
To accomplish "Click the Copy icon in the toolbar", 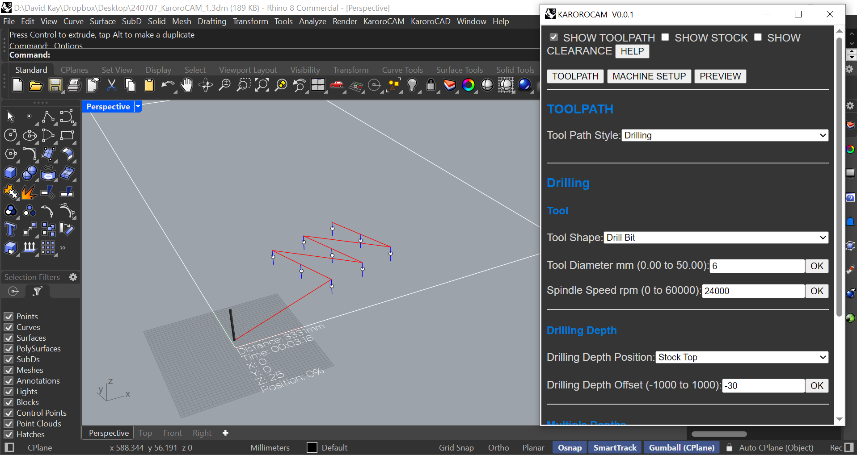I will point(130,85).
